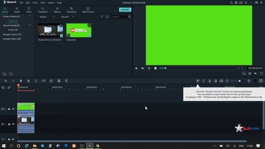Open the speed control icon
265x149 pixels.
[x=43, y=81]
